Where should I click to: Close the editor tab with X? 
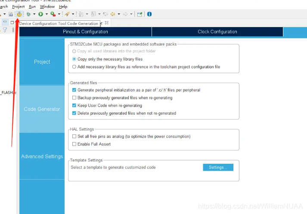point(106,23)
